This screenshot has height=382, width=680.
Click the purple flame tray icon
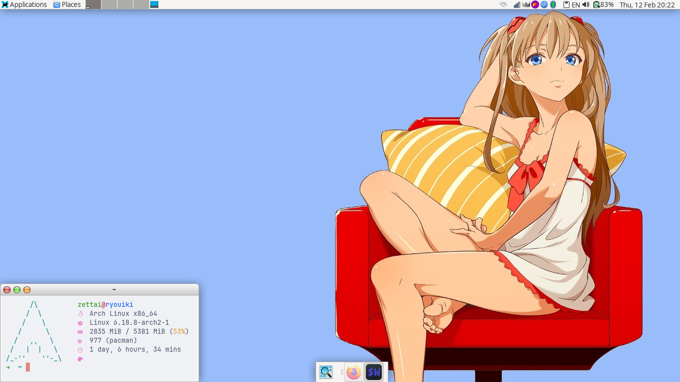tap(535, 4)
